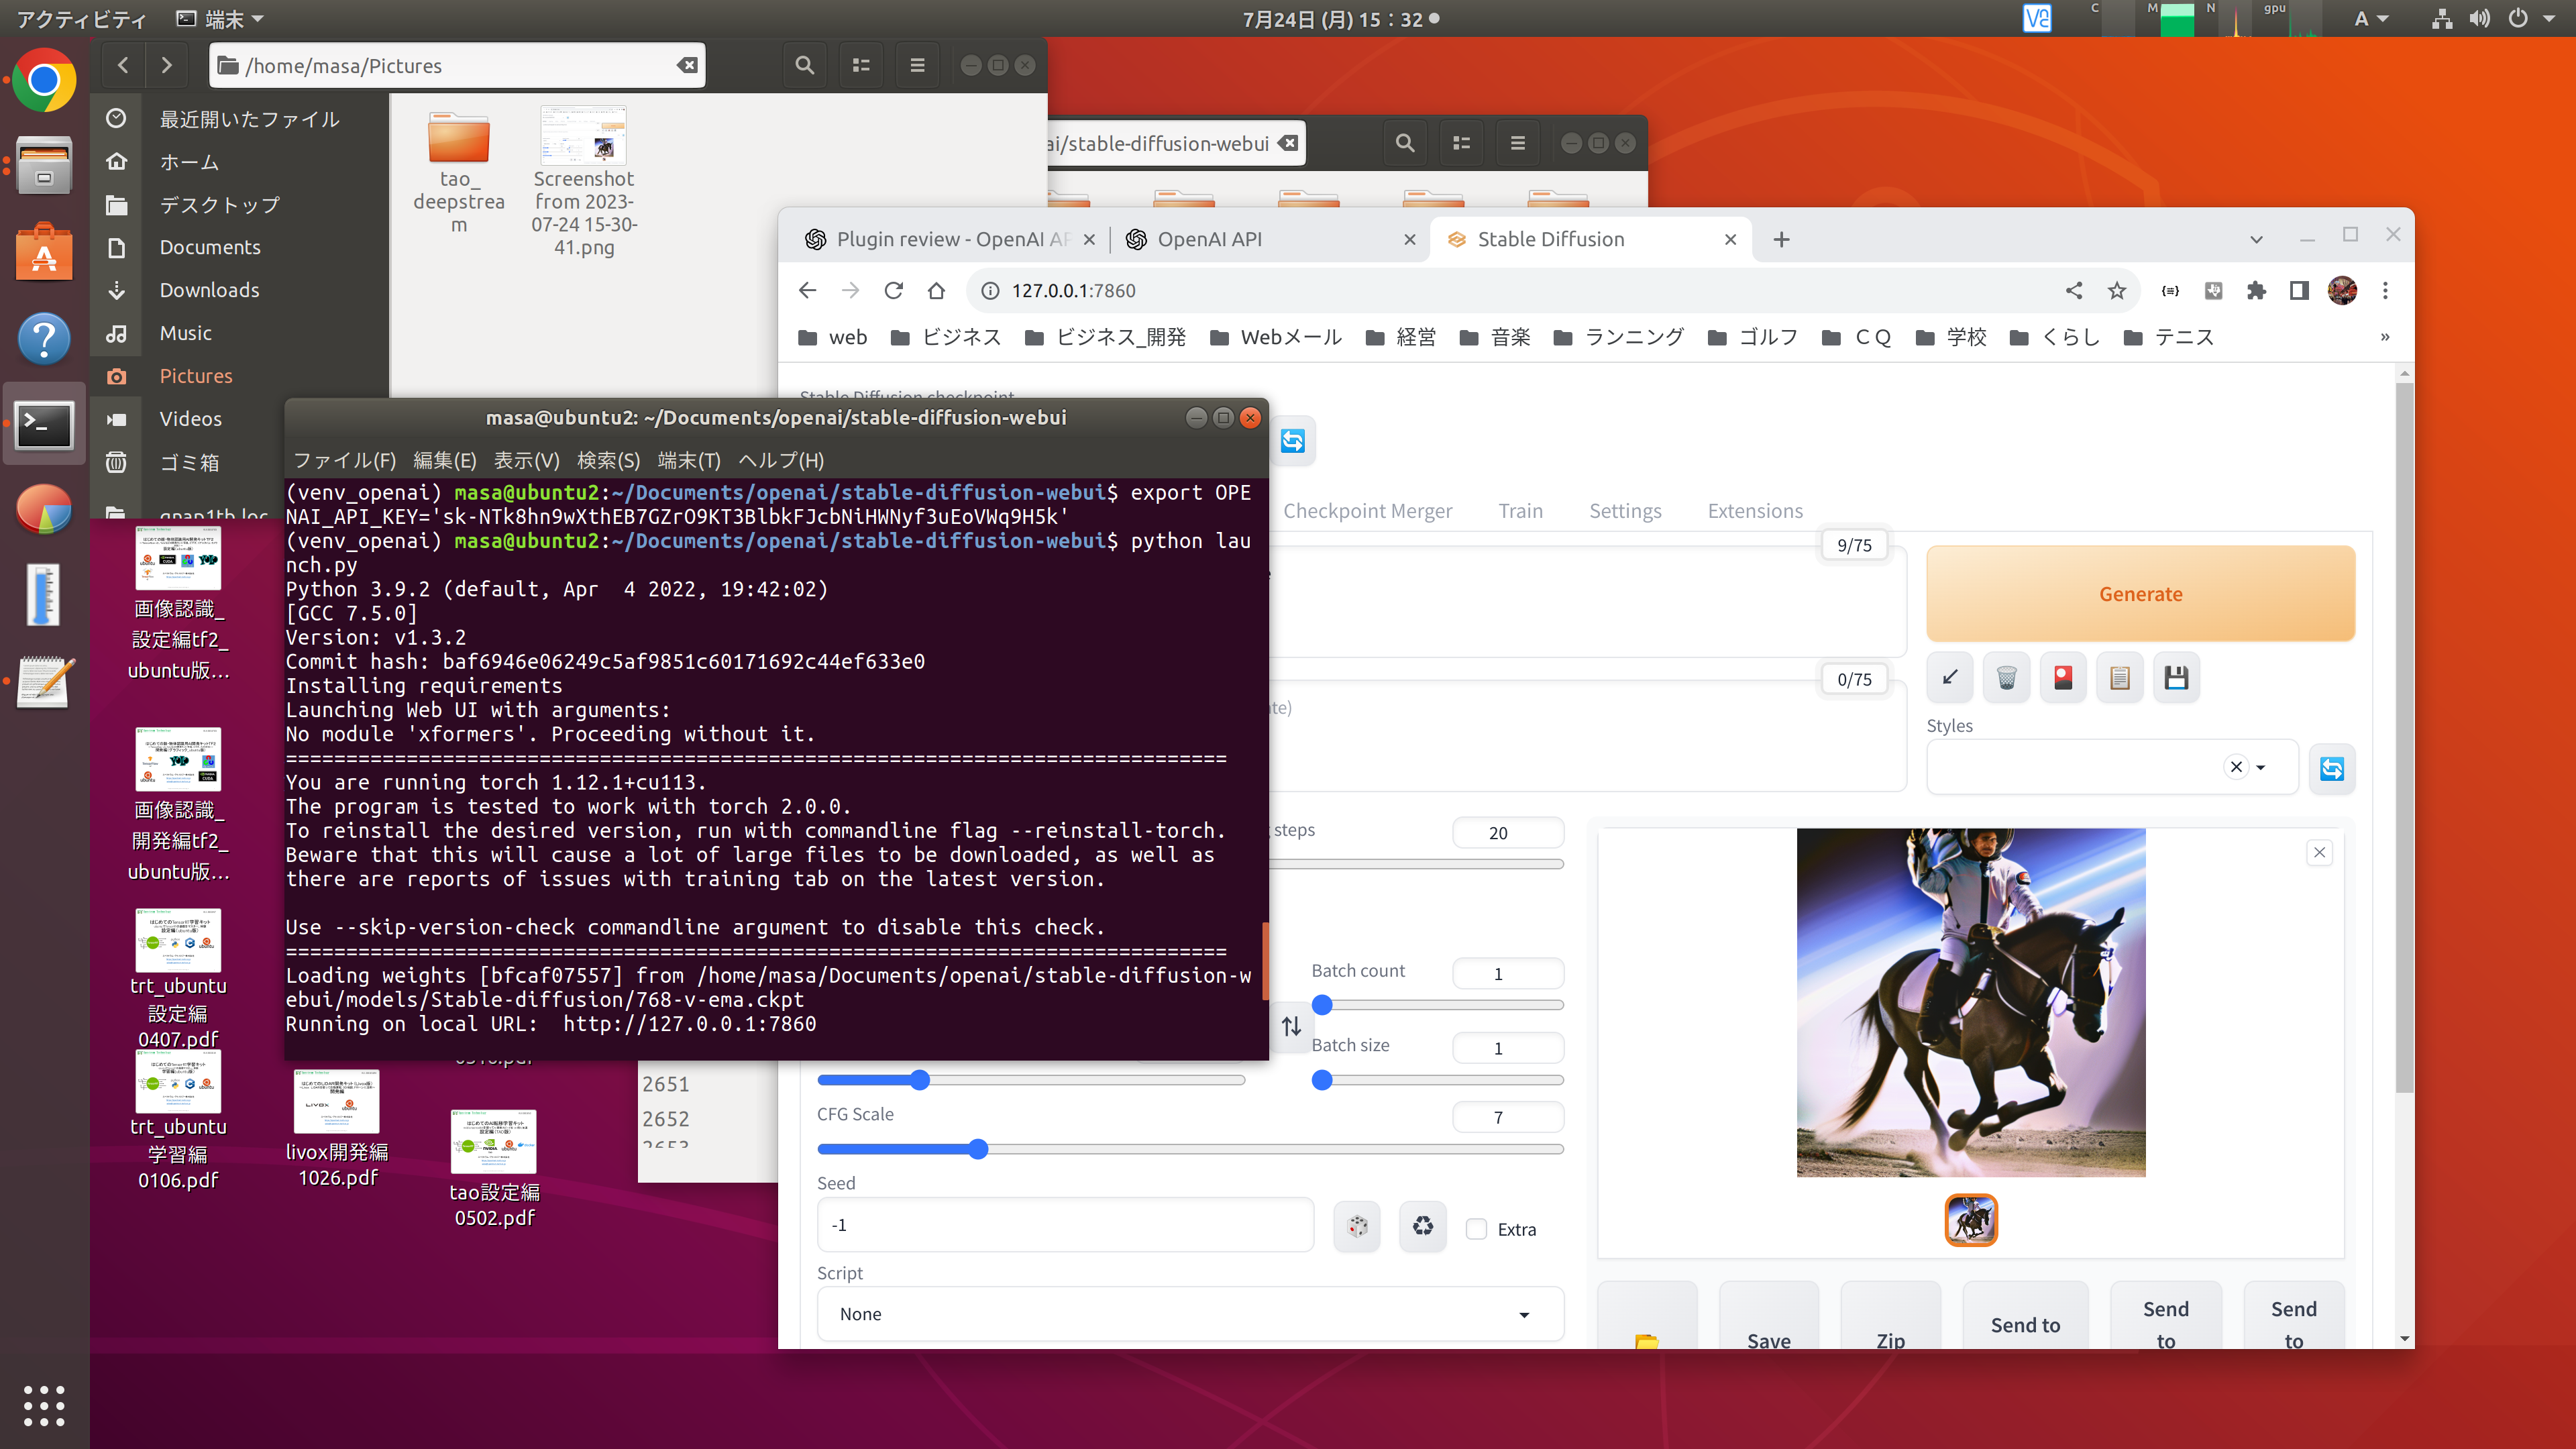The height and width of the screenshot is (1449, 2576).
Task: Open the Train tab
Action: coord(1520,511)
